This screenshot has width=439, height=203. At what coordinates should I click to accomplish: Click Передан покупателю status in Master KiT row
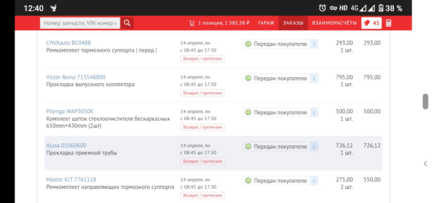click(280, 181)
